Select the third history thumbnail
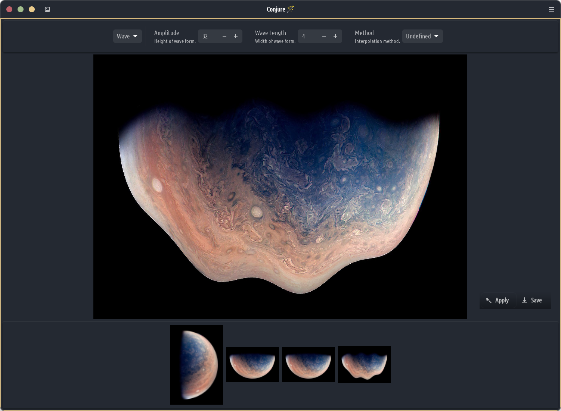 point(309,364)
